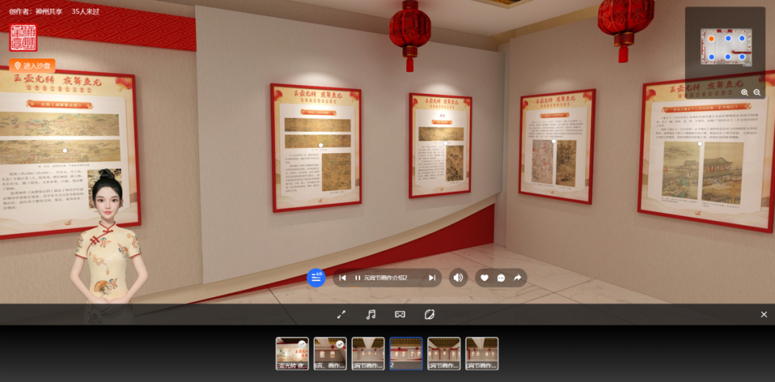The height and width of the screenshot is (382, 775).
Task: Open second scene thumbnail 前言、画作
Action: (x=330, y=353)
